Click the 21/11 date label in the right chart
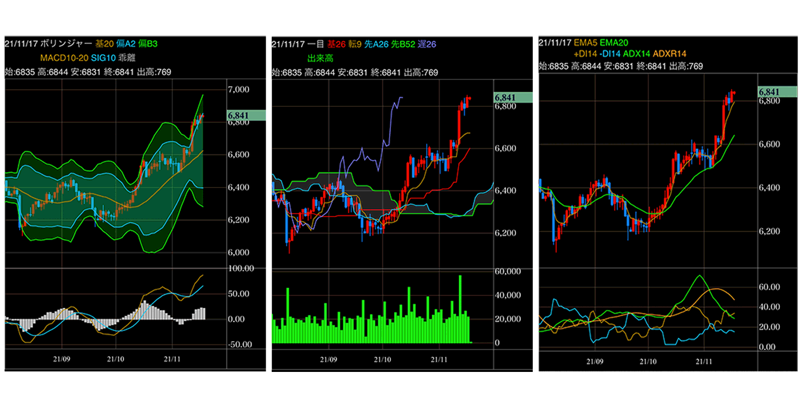 coord(704,362)
